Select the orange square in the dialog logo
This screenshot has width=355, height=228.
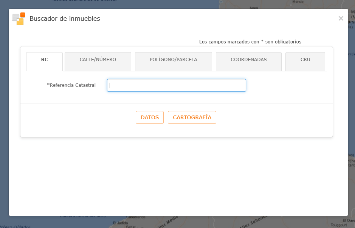pyautogui.click(x=22, y=15)
